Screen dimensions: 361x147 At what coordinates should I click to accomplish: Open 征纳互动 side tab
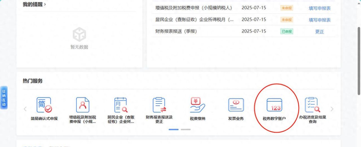click(4, 98)
